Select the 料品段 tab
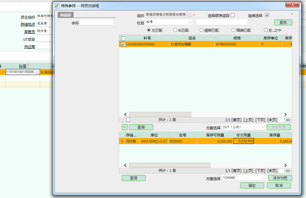Viewport: 306px width, 198px height. pyautogui.click(x=66, y=15)
